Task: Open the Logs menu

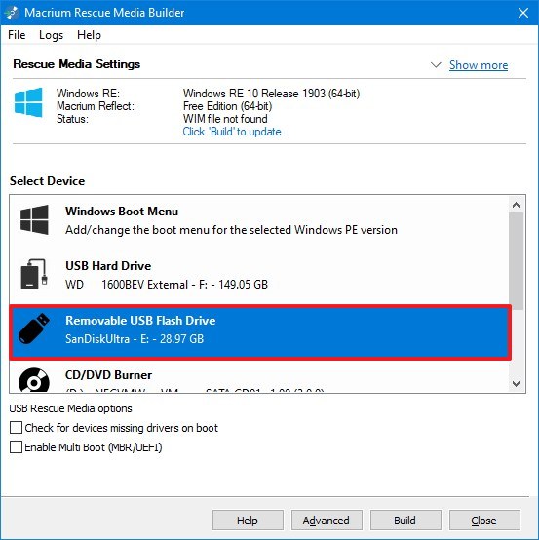Action: pos(51,35)
